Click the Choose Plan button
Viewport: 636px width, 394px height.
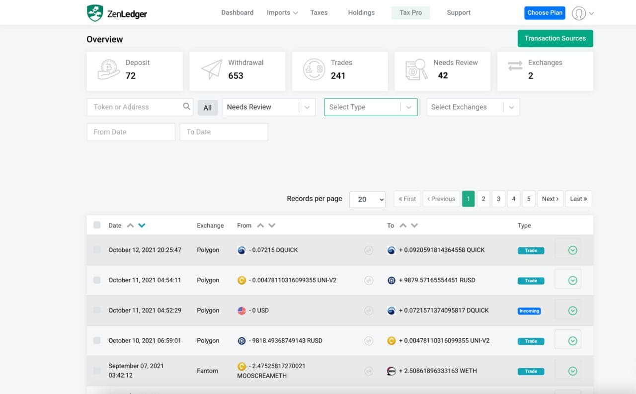[x=545, y=12]
